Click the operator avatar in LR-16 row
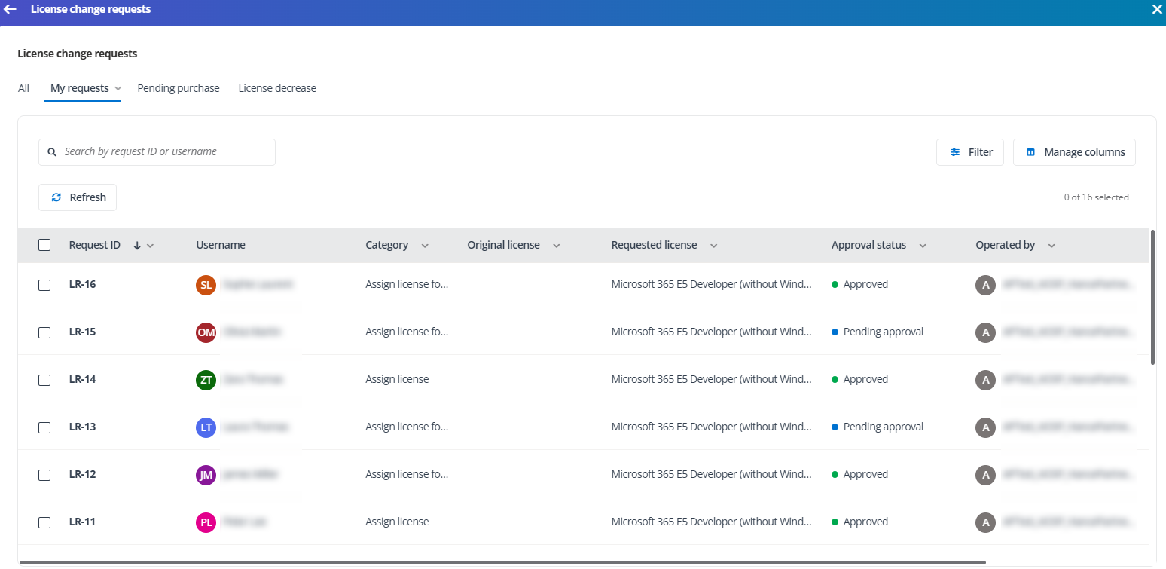Screen dimensions: 1166x569 [x=984, y=285]
